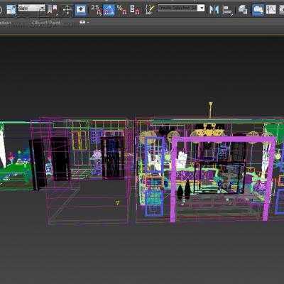Click the Align tool icon

point(228,11)
